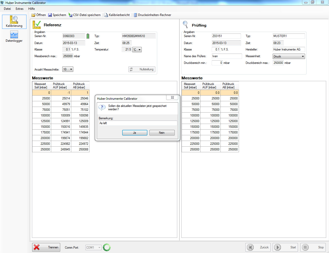
Task: Click the Prüfling Datum field 2015-03-13
Action: coord(226,43)
